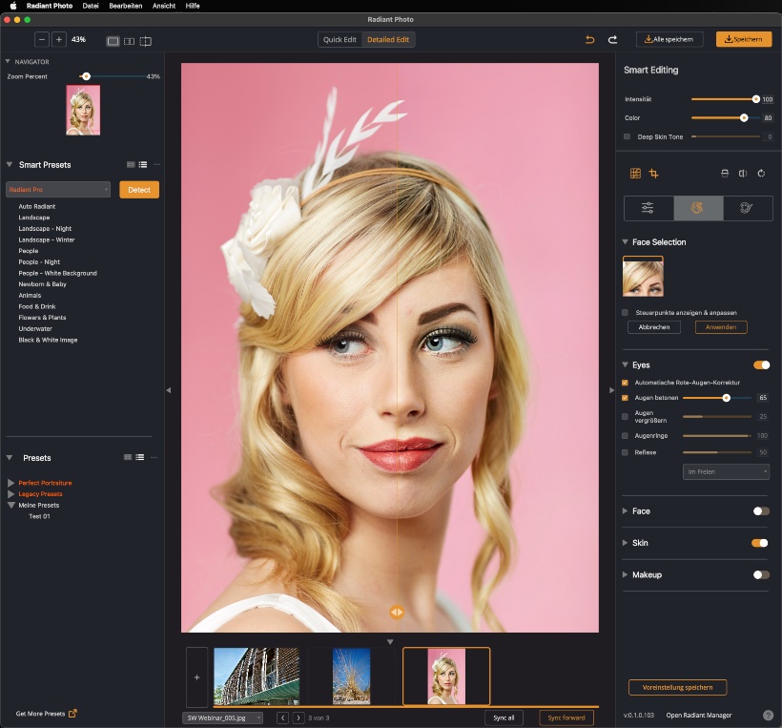Open the Bearbeiten menu
Screen dimensions: 782x728
126,6
